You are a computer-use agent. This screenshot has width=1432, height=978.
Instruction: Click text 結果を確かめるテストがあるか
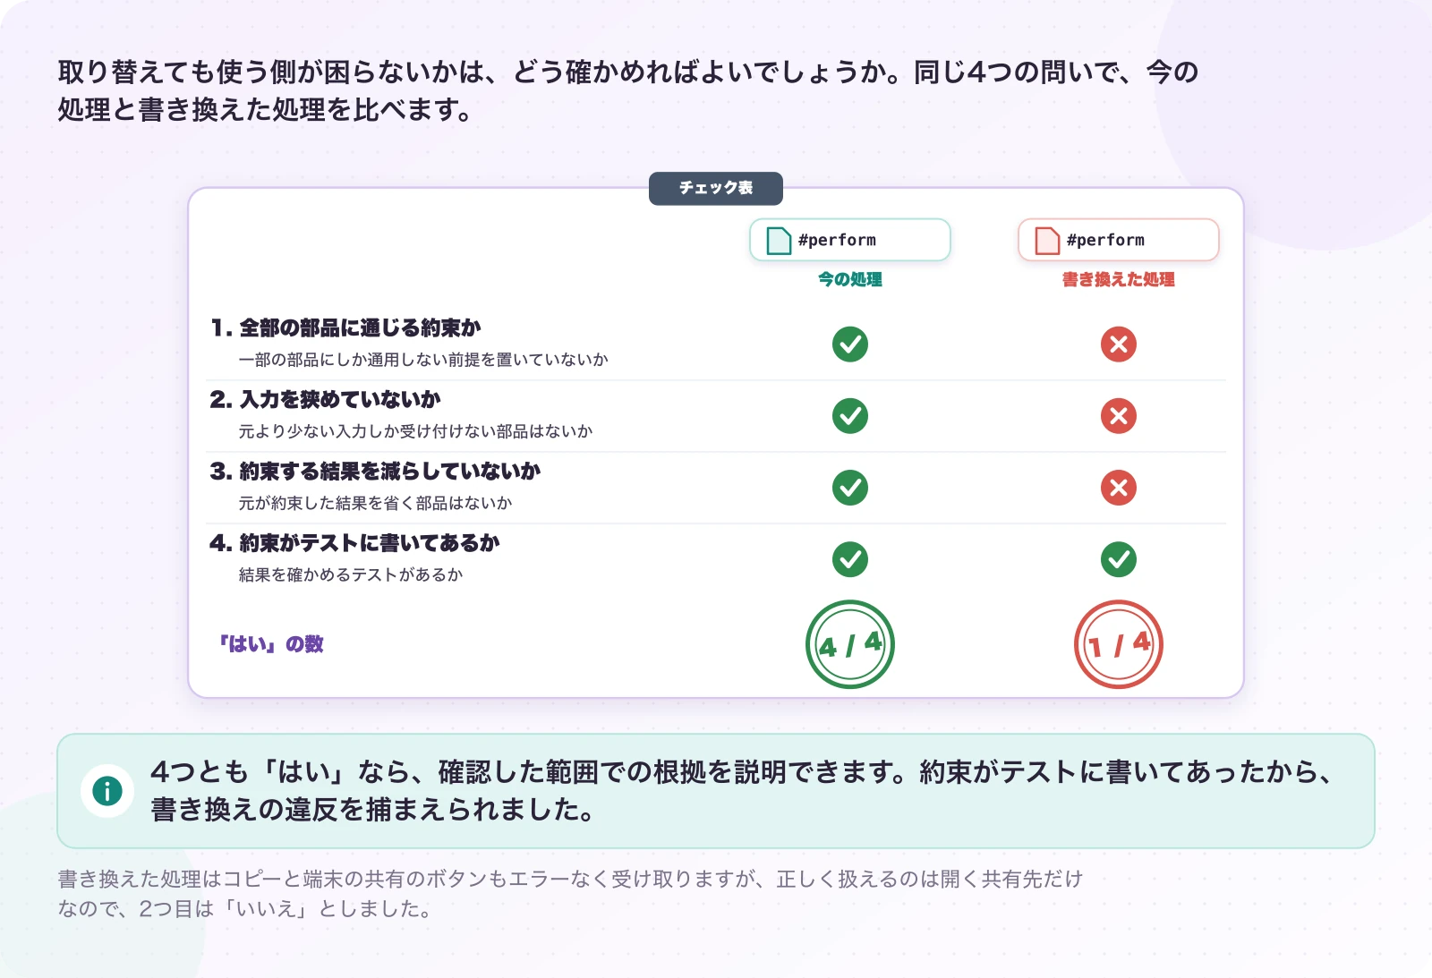351,574
